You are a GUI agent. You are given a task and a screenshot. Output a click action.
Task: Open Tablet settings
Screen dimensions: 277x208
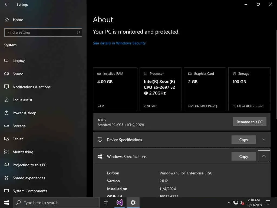pos(43,139)
